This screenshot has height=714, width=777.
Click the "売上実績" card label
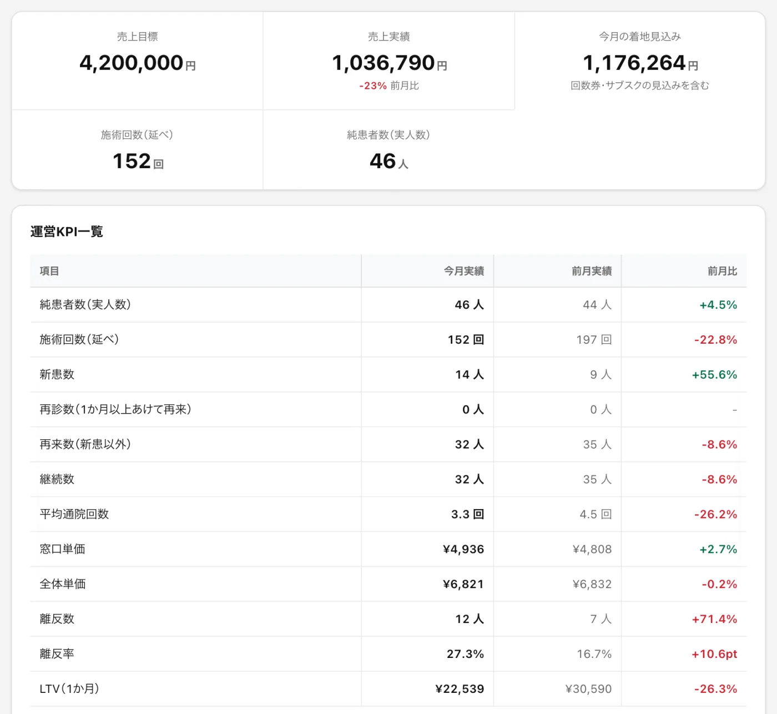tap(389, 37)
